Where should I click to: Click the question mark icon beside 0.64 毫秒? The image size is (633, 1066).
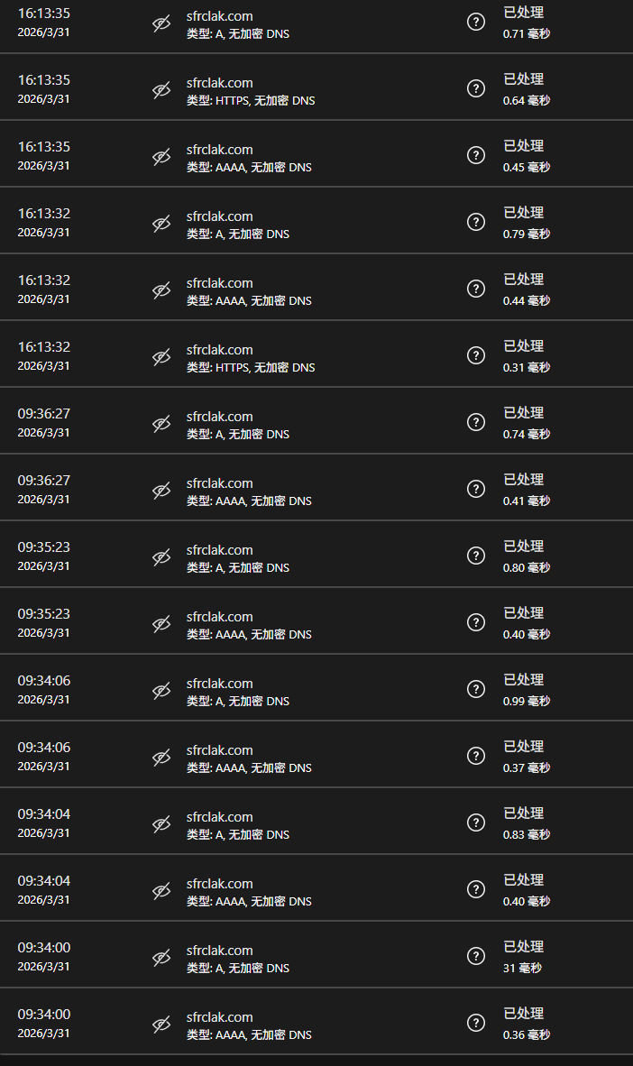coord(476,88)
